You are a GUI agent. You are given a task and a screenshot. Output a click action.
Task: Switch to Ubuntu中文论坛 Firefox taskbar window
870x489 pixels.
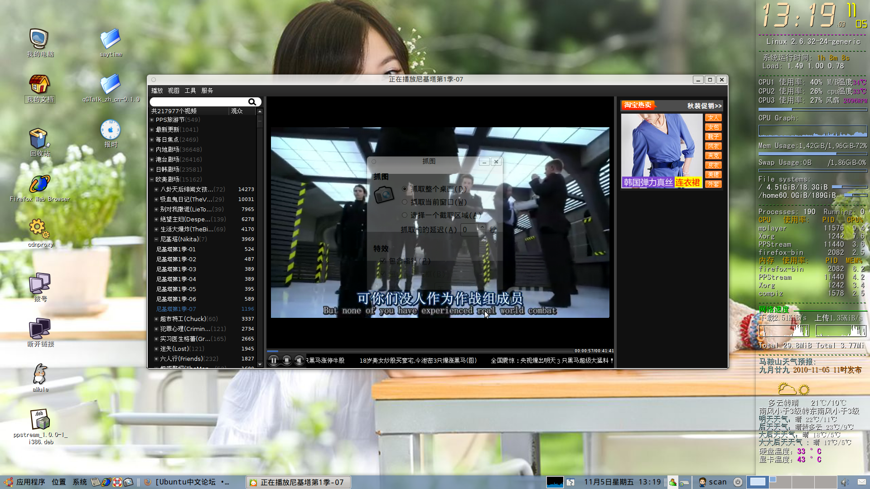193,482
